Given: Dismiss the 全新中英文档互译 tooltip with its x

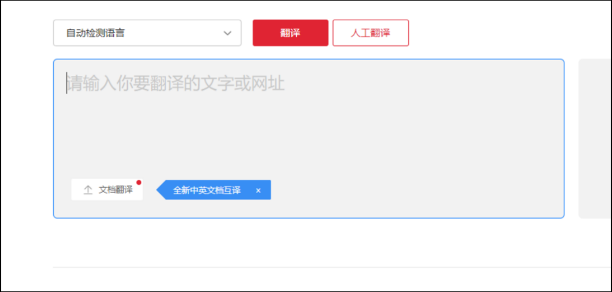Looking at the screenshot, I should 258,190.
